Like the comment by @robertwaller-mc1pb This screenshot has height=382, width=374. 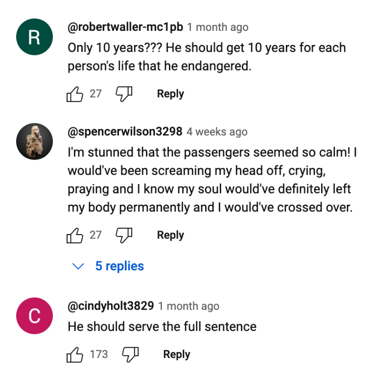click(x=75, y=94)
